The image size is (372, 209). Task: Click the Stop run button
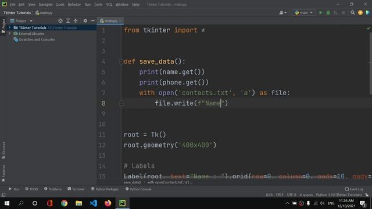coord(343,13)
